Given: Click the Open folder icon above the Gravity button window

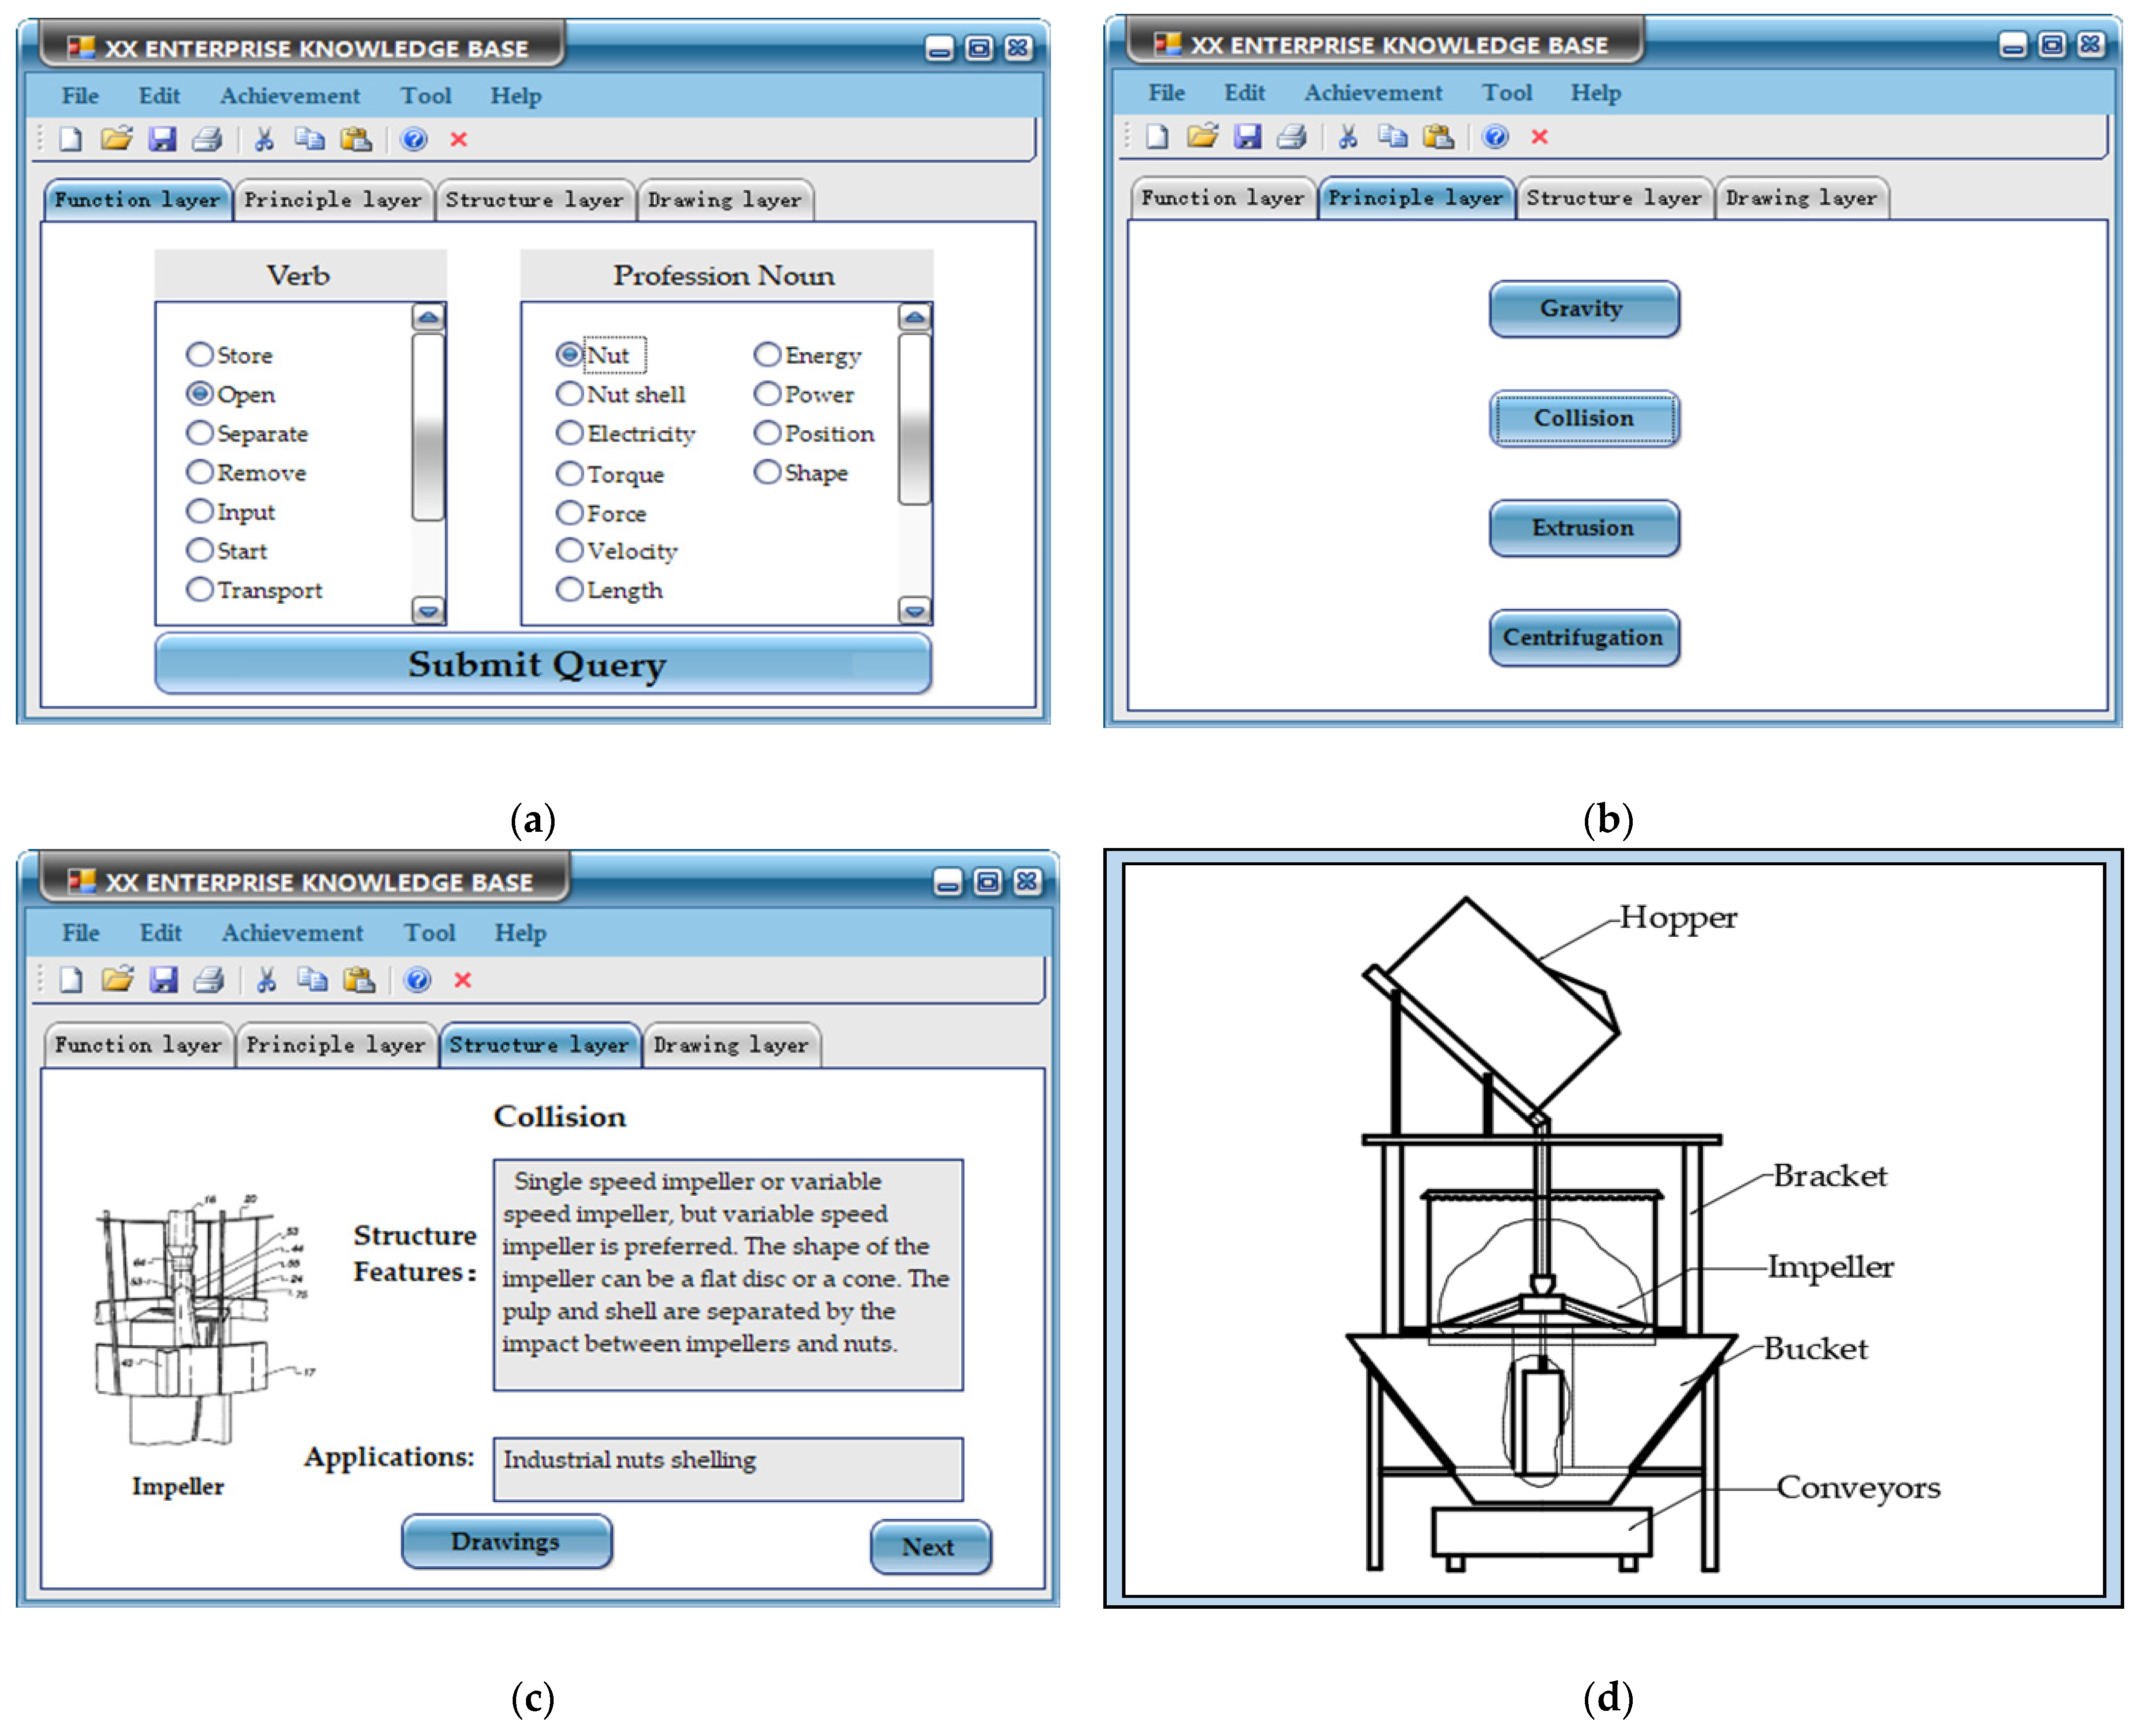Looking at the screenshot, I should [1202, 136].
